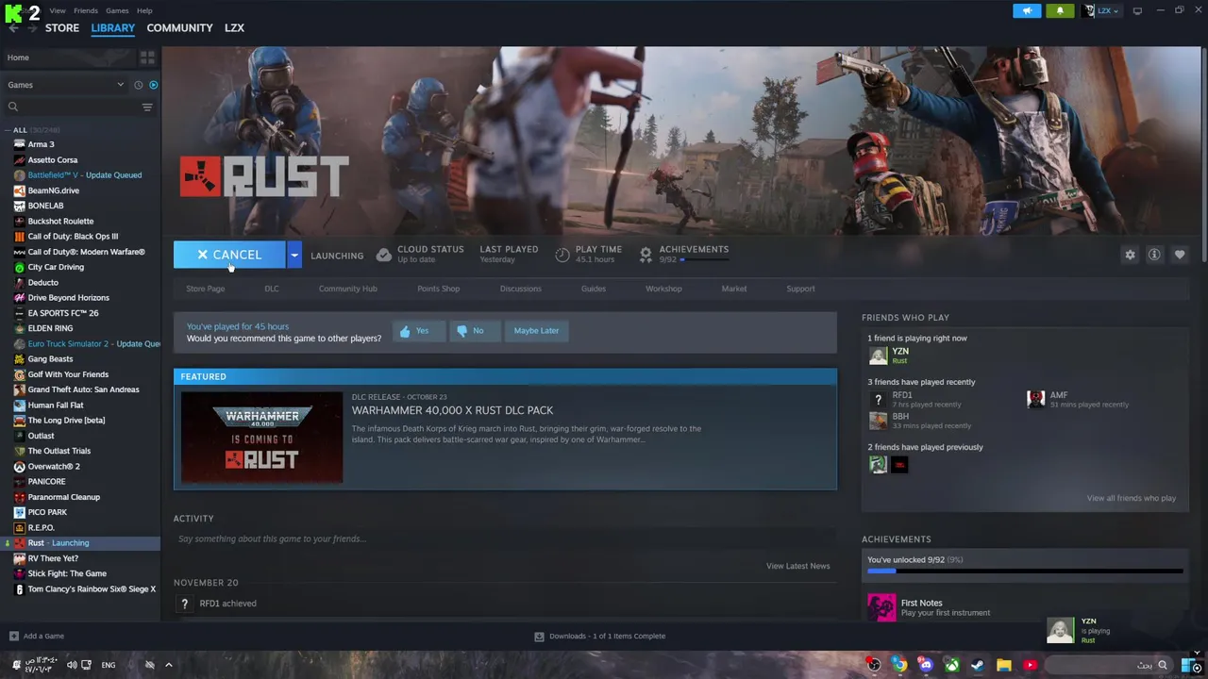Viewport: 1208px width, 679px height.
Task: Open friend AMF's avatar
Action: [x=1035, y=399]
